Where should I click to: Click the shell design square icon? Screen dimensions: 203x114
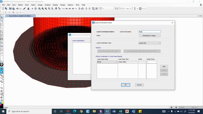click(140, 9)
